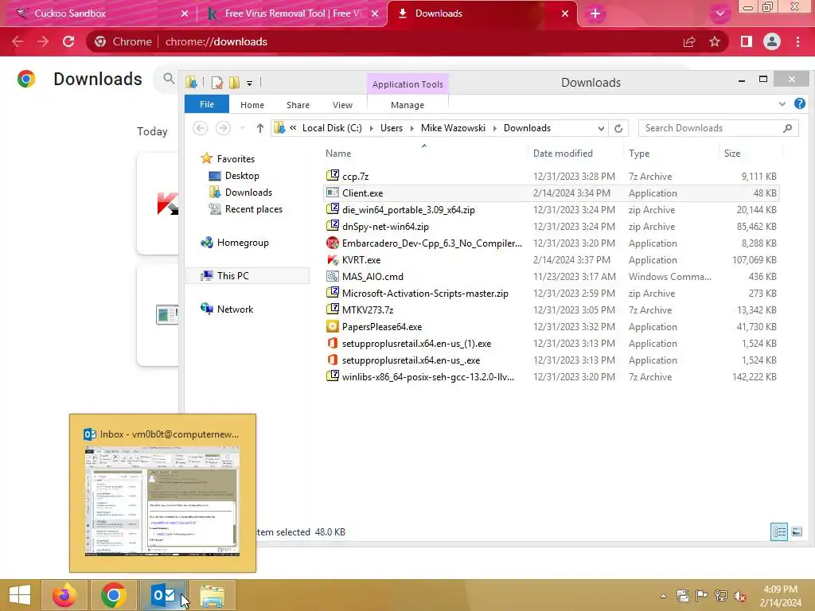
Task: Expand the Explorer ribbon chevron
Action: point(782,104)
